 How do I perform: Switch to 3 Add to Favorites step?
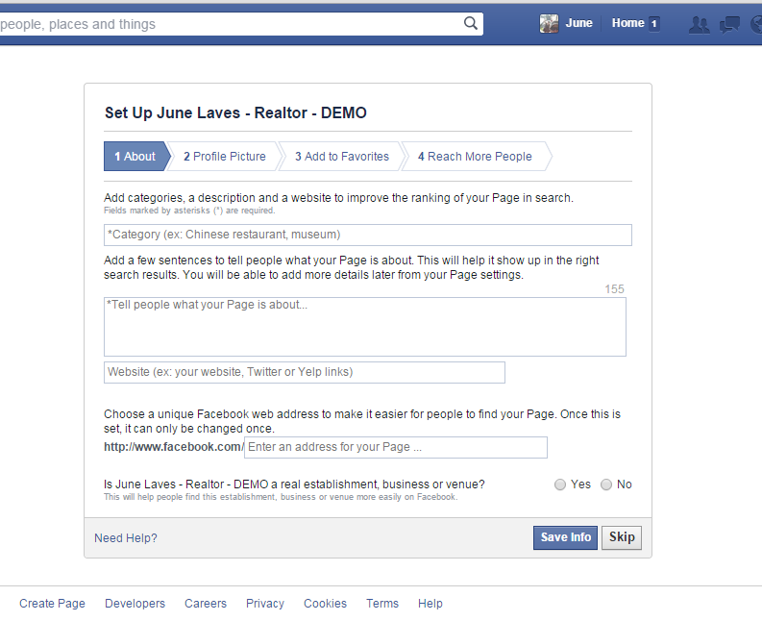click(x=342, y=156)
